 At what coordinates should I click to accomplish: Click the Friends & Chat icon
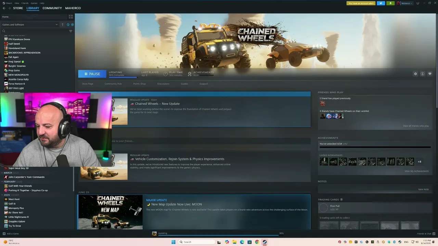click(x=434, y=234)
